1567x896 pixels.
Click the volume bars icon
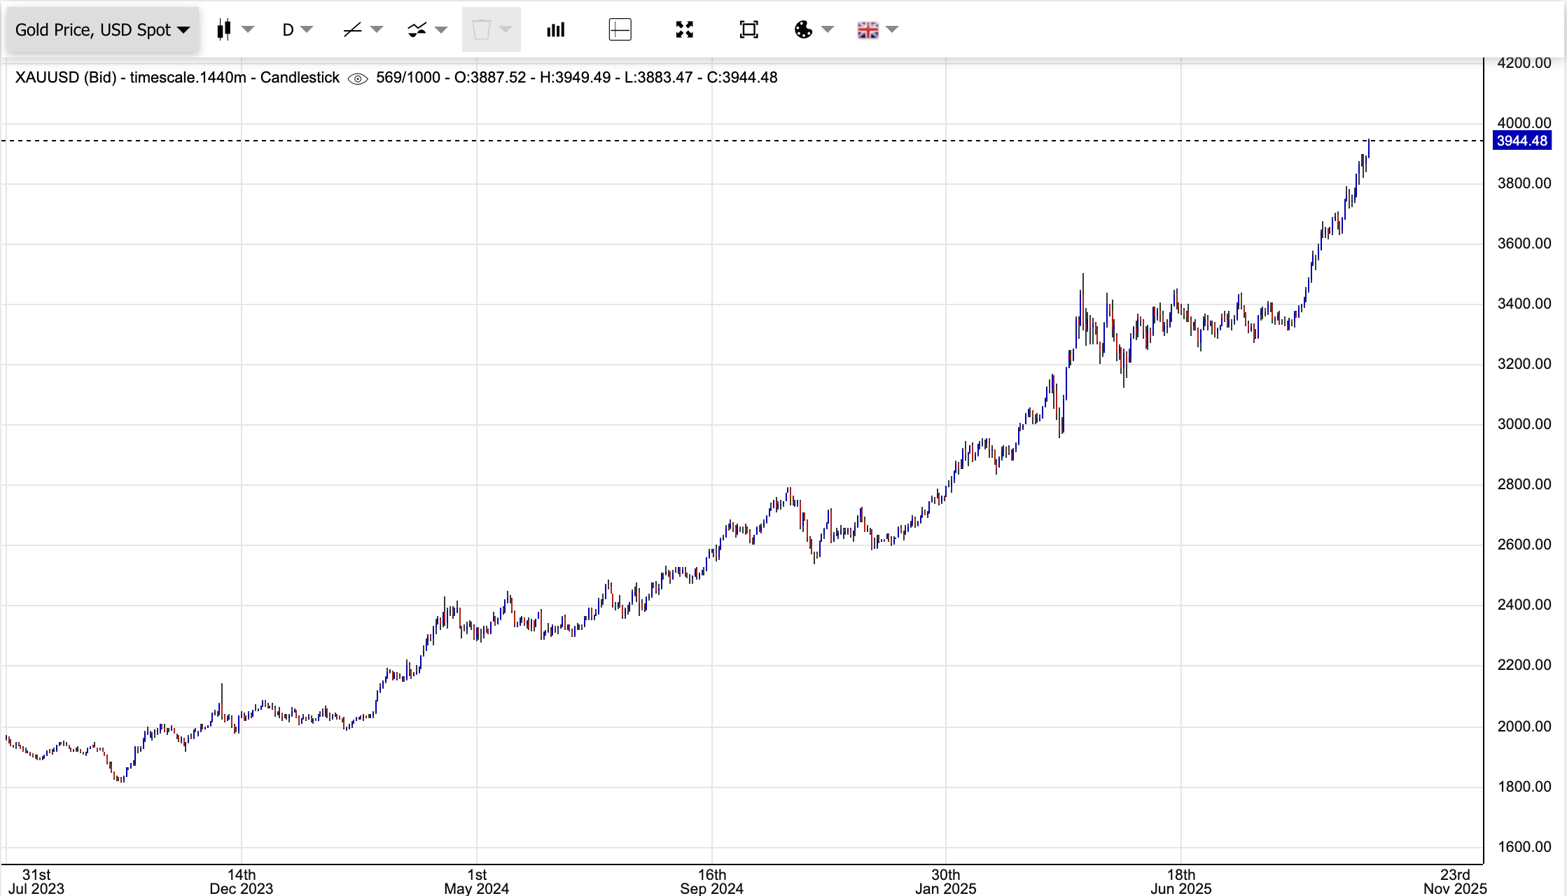[555, 29]
